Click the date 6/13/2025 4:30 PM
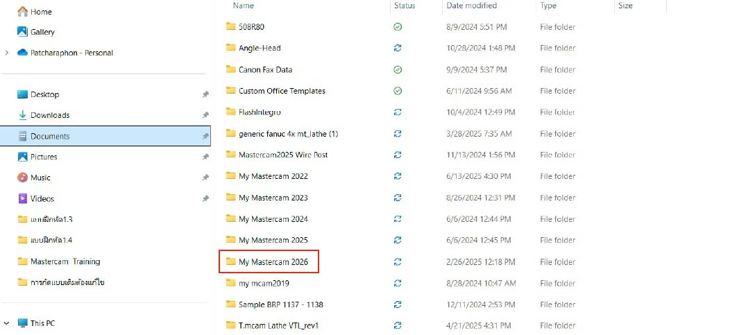This screenshot has height=335, width=737. [x=479, y=176]
